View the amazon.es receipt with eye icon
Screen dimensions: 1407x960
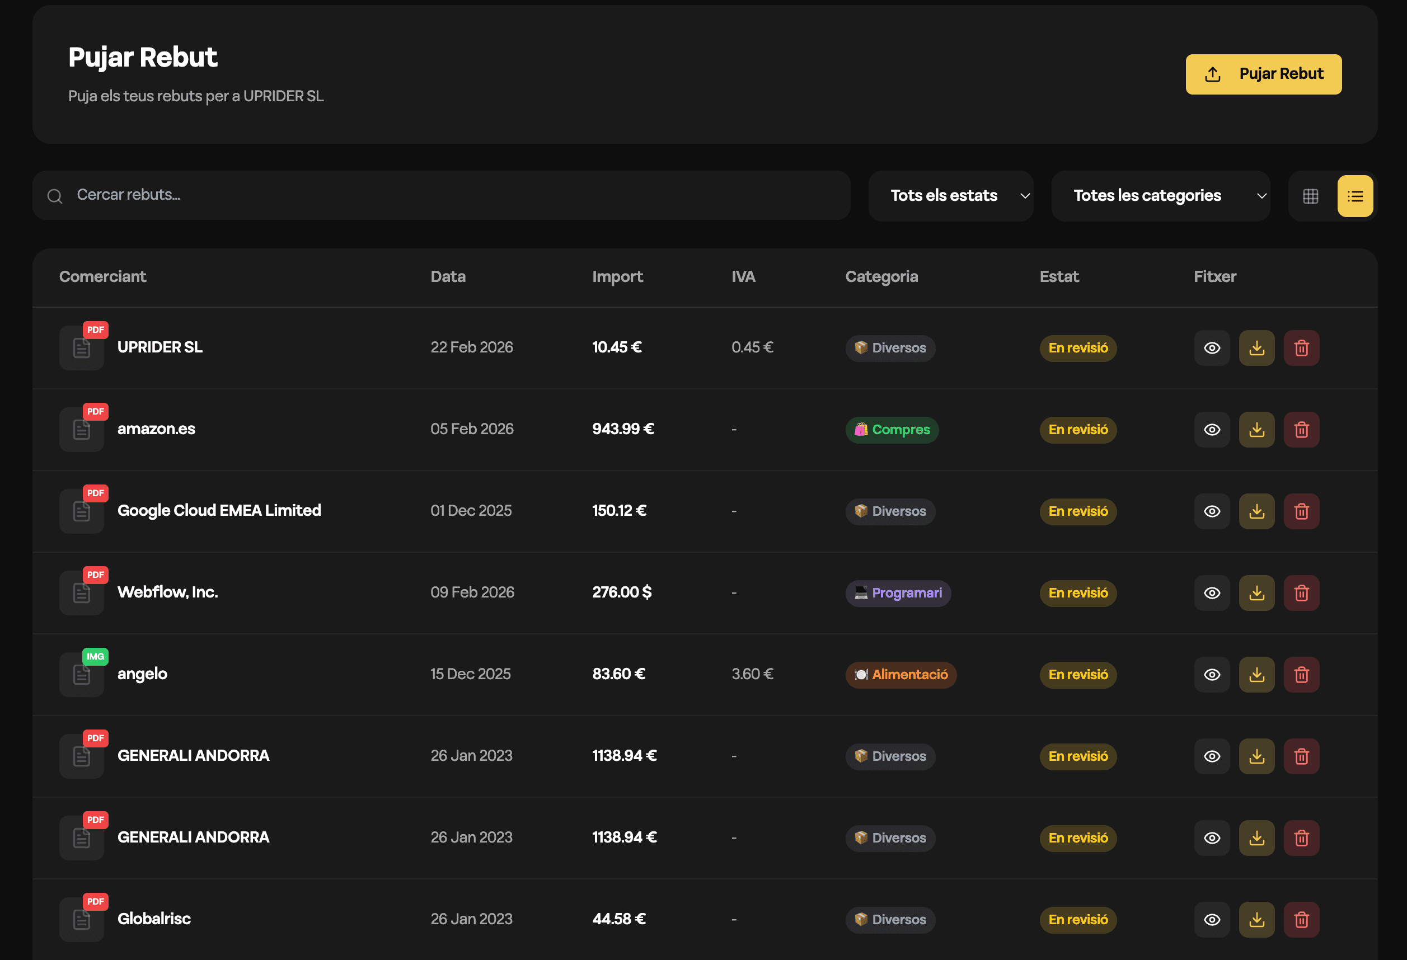[1212, 429]
